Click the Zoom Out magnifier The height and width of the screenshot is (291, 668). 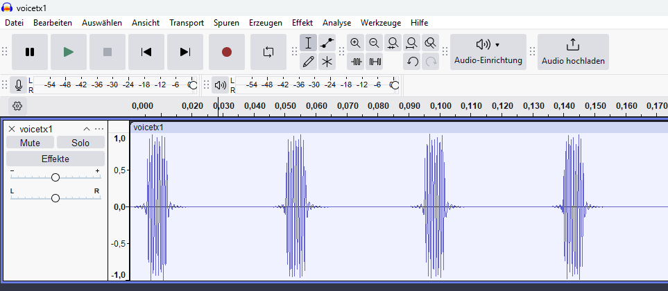tap(375, 43)
